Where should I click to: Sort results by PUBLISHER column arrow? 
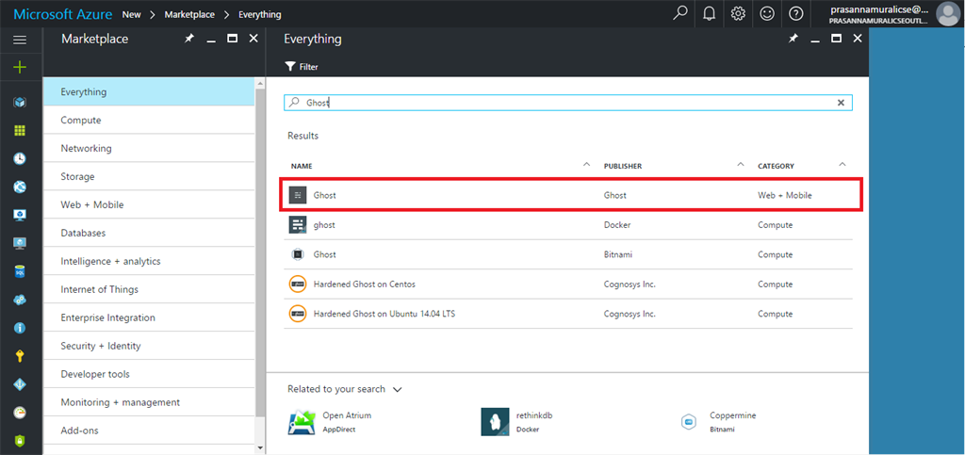pyautogui.click(x=741, y=165)
